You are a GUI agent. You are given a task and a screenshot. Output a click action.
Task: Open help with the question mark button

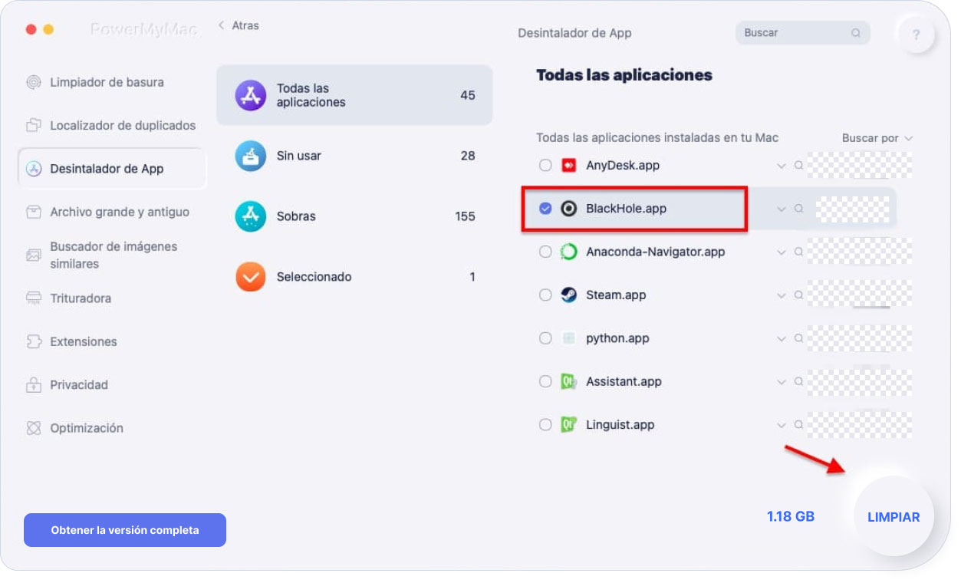pyautogui.click(x=917, y=35)
